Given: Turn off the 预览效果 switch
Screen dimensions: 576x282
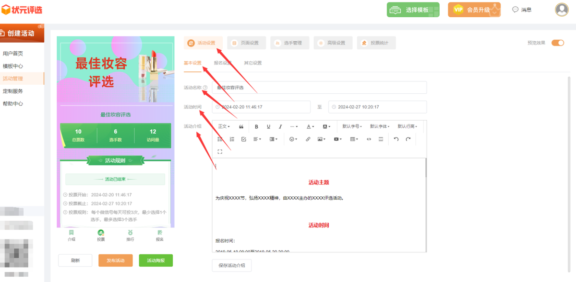Looking at the screenshot, I should point(557,43).
